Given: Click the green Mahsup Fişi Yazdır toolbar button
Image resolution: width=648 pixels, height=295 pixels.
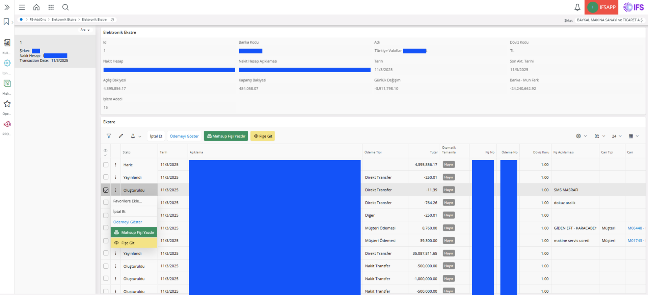Looking at the screenshot, I should pyautogui.click(x=226, y=136).
